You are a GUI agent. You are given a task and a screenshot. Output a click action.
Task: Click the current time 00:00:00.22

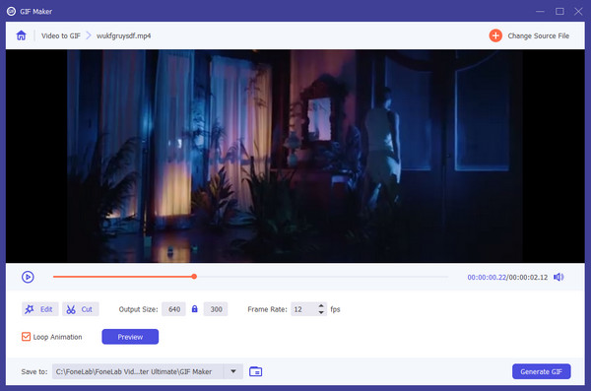[x=487, y=277]
